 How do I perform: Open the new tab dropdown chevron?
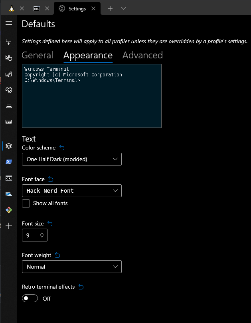pos(124,8)
